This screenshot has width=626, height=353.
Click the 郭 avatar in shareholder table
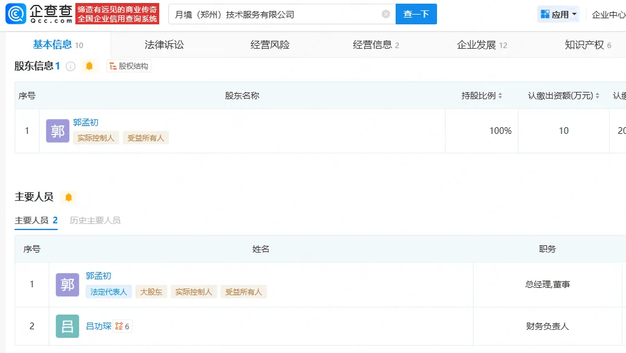pyautogui.click(x=58, y=131)
